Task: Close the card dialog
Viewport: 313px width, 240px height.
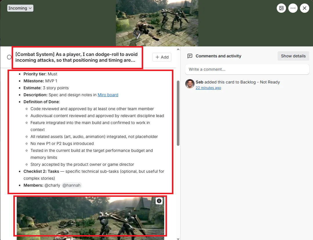Action: pyautogui.click(x=304, y=8)
